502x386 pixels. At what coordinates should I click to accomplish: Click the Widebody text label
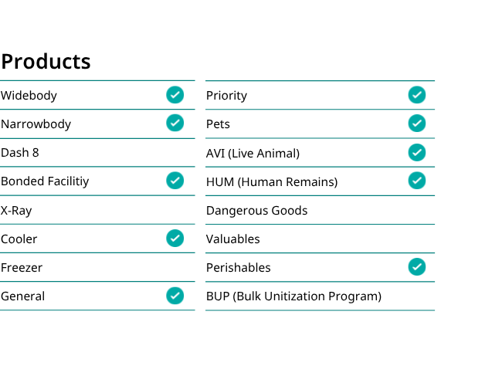(29, 96)
